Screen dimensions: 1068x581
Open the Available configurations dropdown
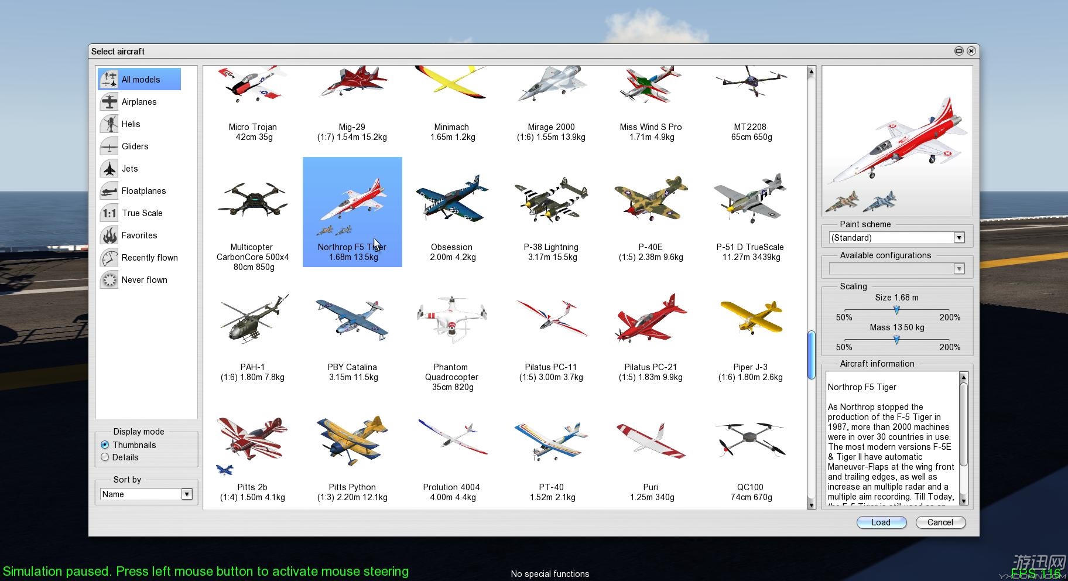896,268
